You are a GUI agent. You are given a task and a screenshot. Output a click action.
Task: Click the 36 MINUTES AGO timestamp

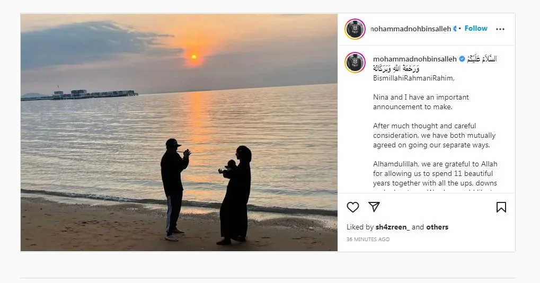coord(368,240)
